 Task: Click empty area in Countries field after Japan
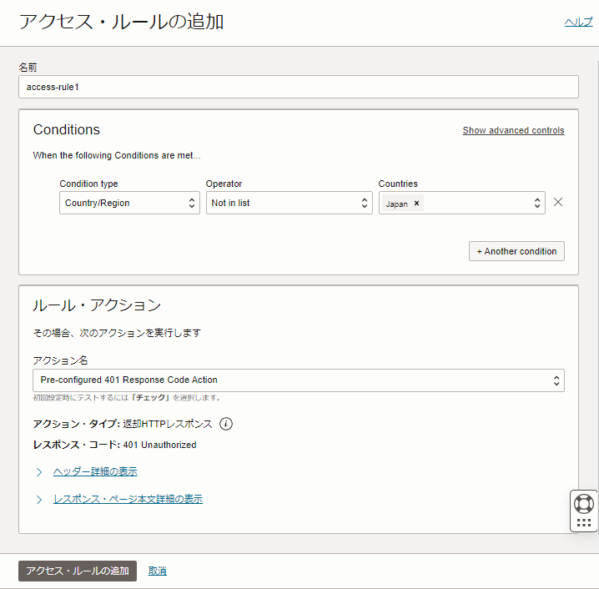[476, 203]
